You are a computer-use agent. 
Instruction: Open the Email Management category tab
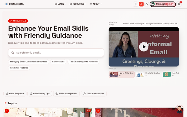[x=66, y=94]
